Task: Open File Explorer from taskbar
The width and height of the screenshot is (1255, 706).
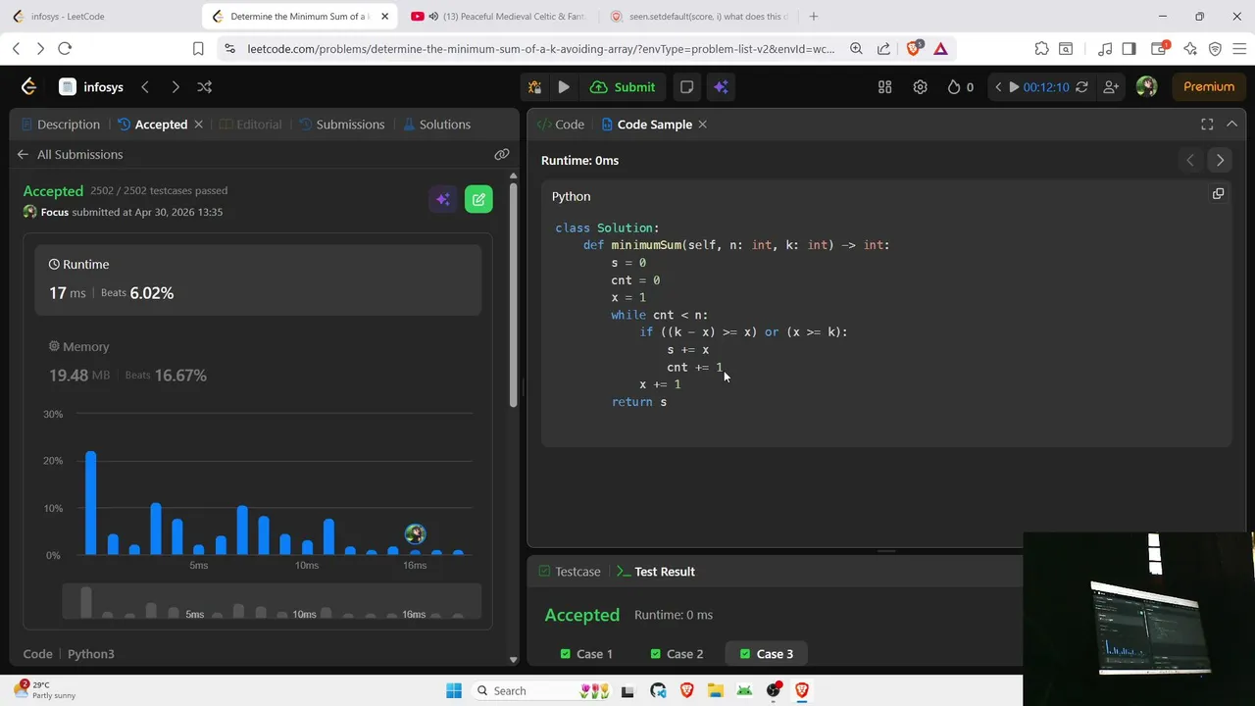Action: pyautogui.click(x=716, y=690)
